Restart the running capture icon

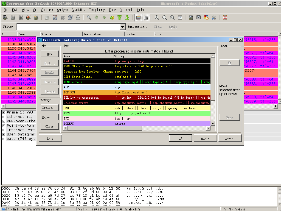click(36, 18)
